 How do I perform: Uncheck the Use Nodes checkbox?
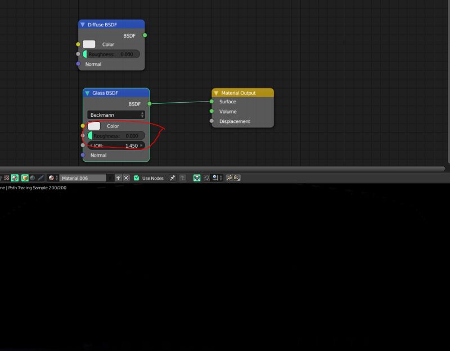coord(137,178)
